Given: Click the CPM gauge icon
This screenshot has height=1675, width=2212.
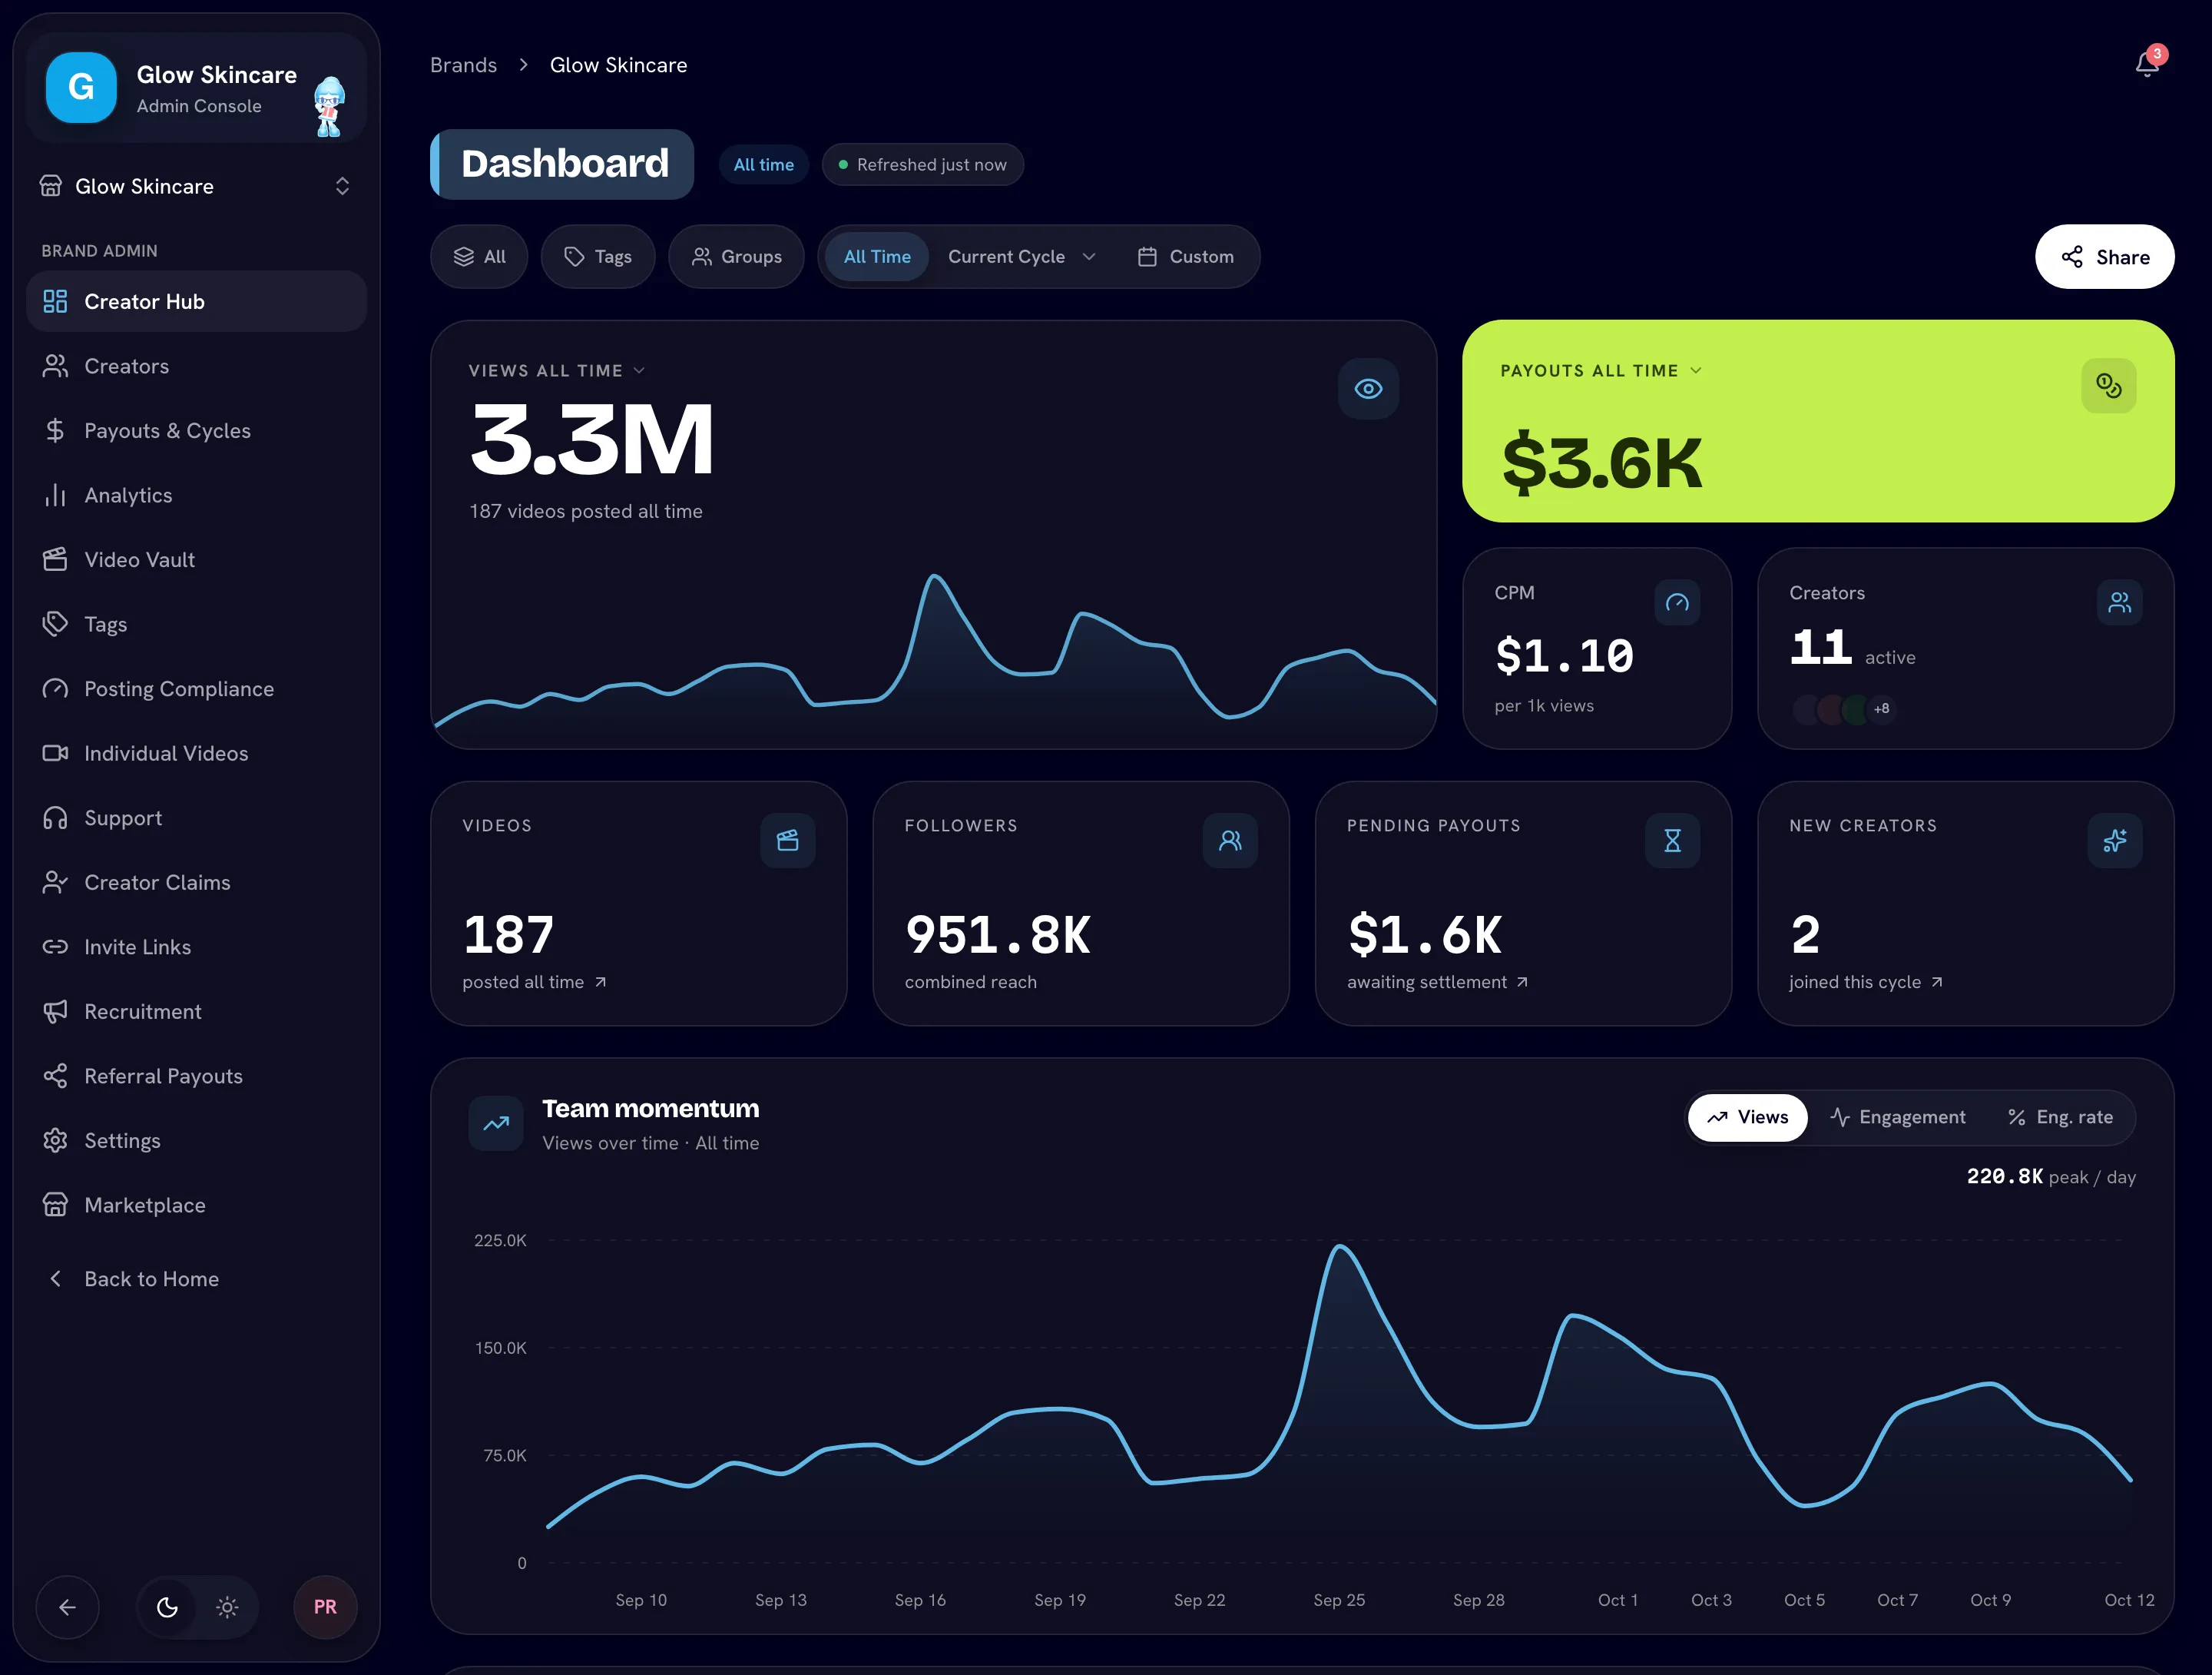Looking at the screenshot, I should (1677, 602).
